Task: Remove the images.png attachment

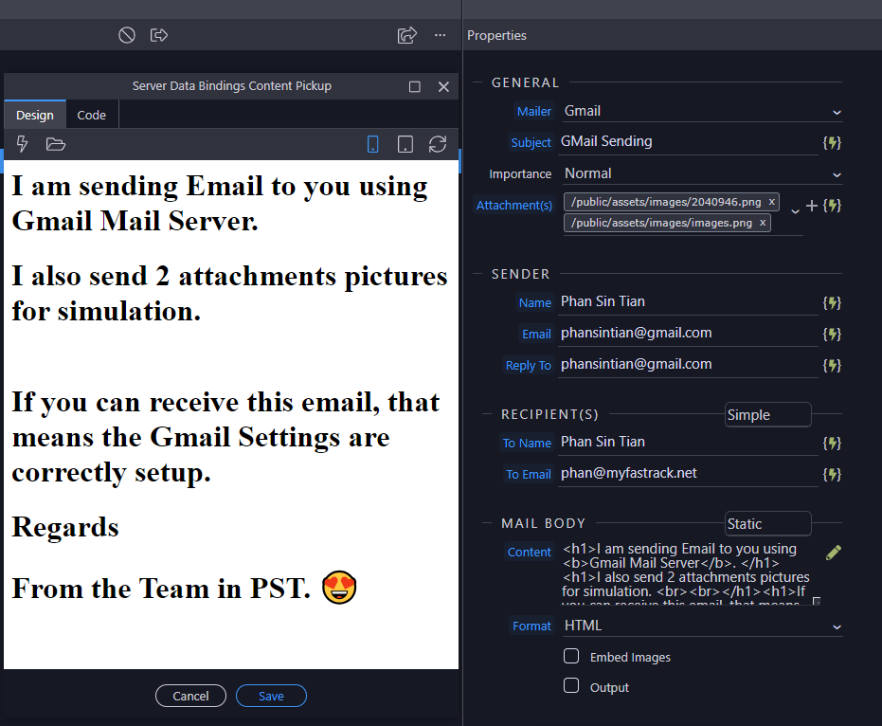Action: click(x=763, y=223)
